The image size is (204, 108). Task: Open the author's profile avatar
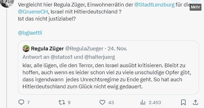pos(7,3)
